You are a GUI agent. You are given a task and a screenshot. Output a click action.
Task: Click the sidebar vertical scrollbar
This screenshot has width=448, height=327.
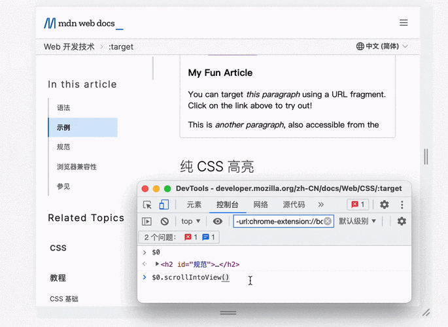pyautogui.click(x=153, y=68)
